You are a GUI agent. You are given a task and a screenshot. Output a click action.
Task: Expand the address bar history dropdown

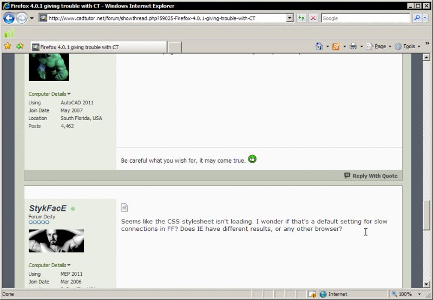pos(290,18)
